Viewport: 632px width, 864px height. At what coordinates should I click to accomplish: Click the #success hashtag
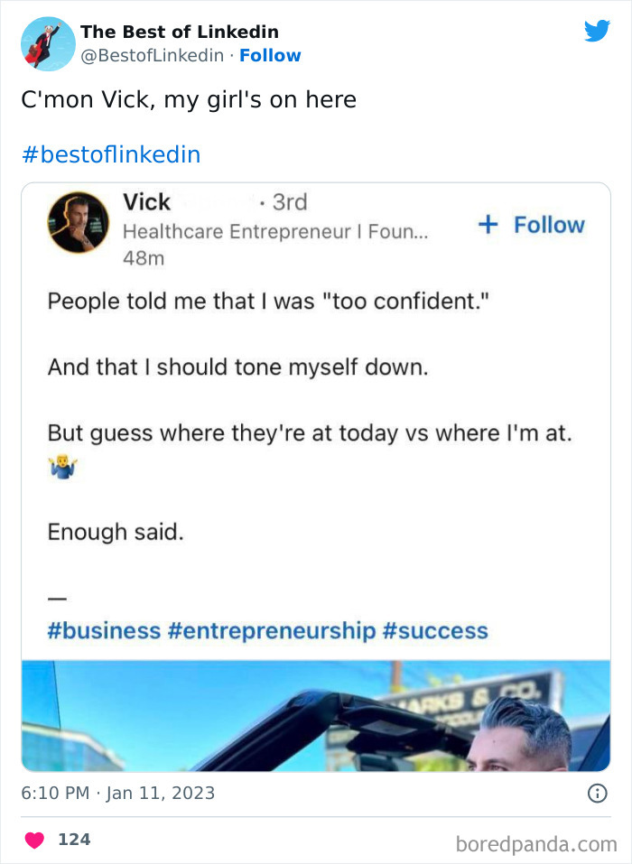[435, 630]
